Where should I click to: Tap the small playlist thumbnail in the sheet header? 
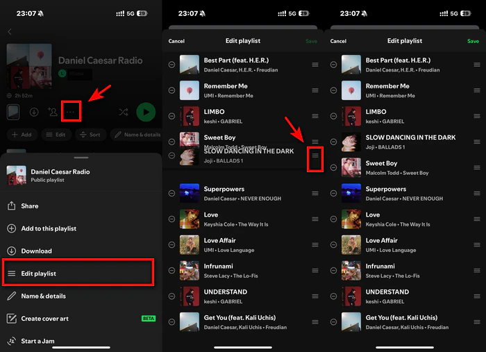coord(17,175)
